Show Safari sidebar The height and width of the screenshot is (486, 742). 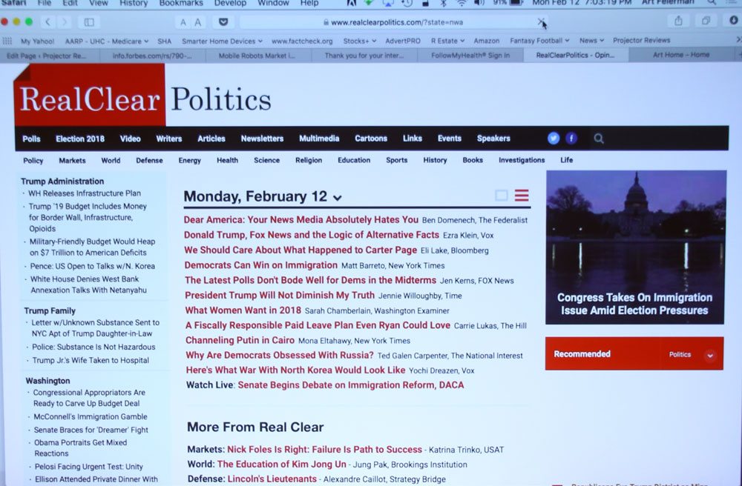(x=89, y=22)
